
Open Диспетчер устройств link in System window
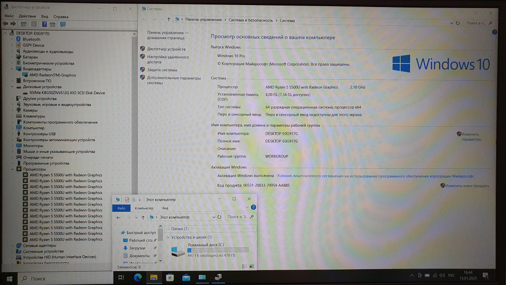click(x=166, y=49)
